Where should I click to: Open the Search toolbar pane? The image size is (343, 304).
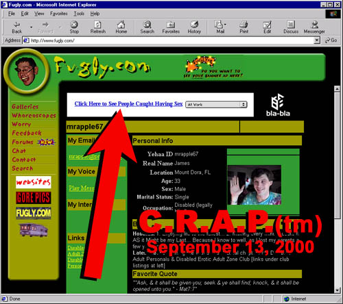tap(147, 27)
